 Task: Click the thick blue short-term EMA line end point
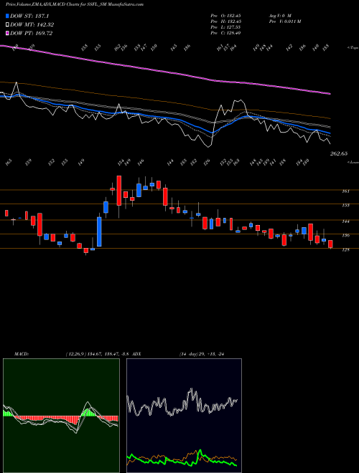click(330, 133)
